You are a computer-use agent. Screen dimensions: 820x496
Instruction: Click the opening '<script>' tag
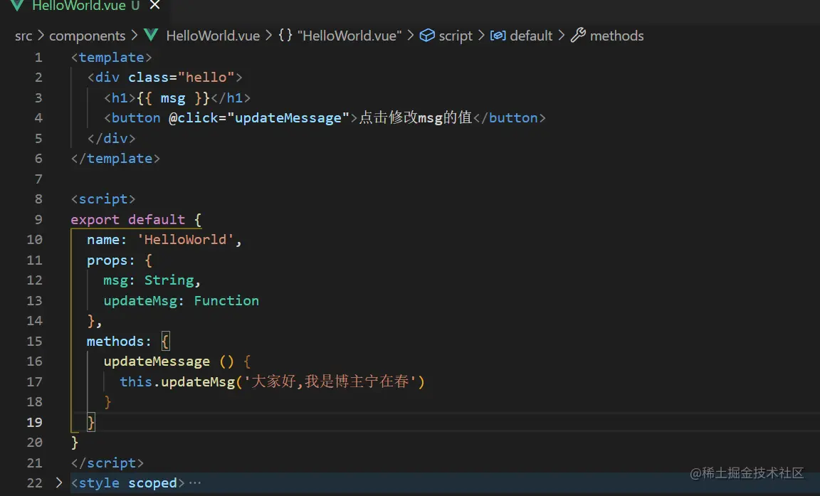point(103,199)
